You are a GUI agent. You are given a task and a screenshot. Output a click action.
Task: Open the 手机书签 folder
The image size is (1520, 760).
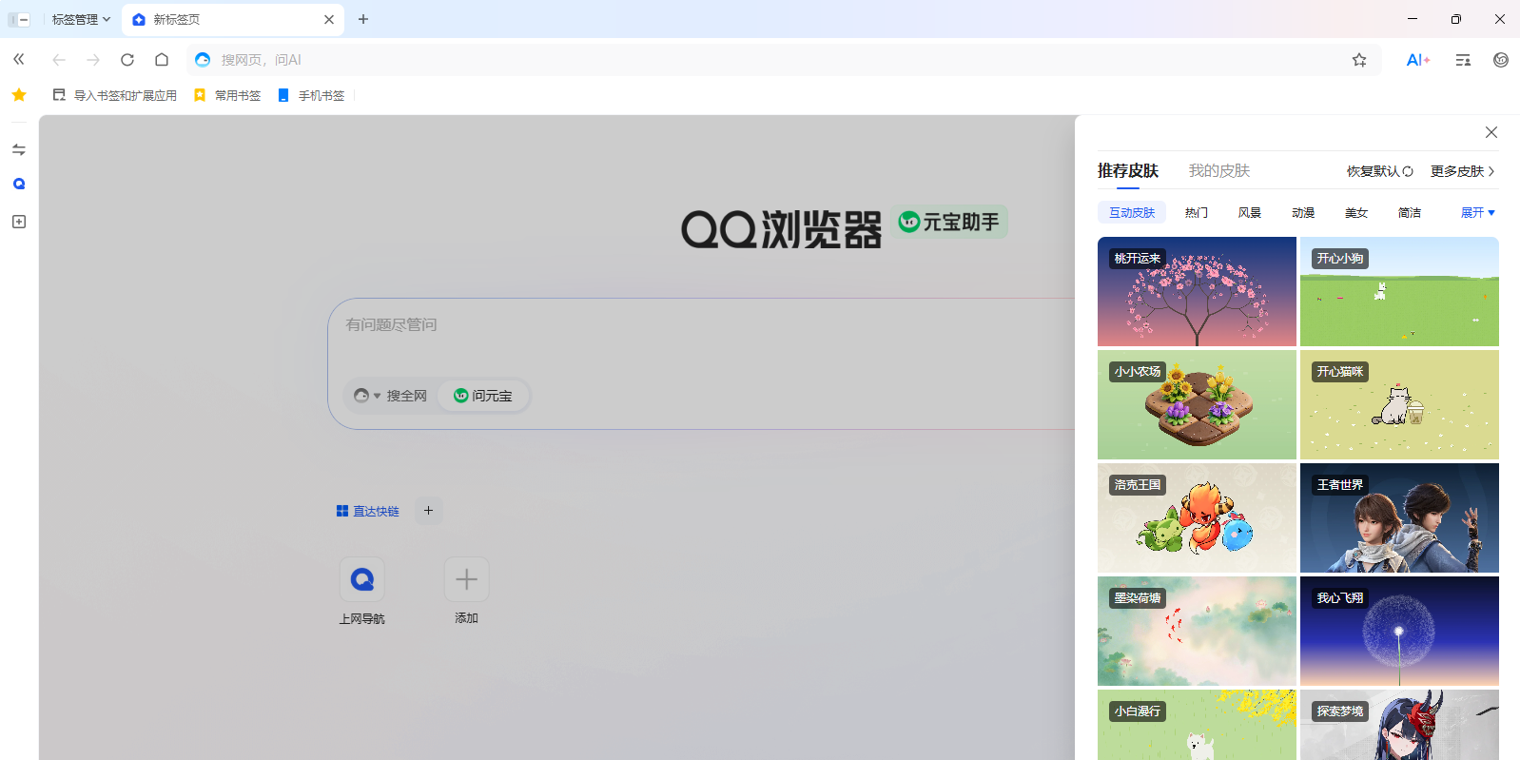[311, 95]
